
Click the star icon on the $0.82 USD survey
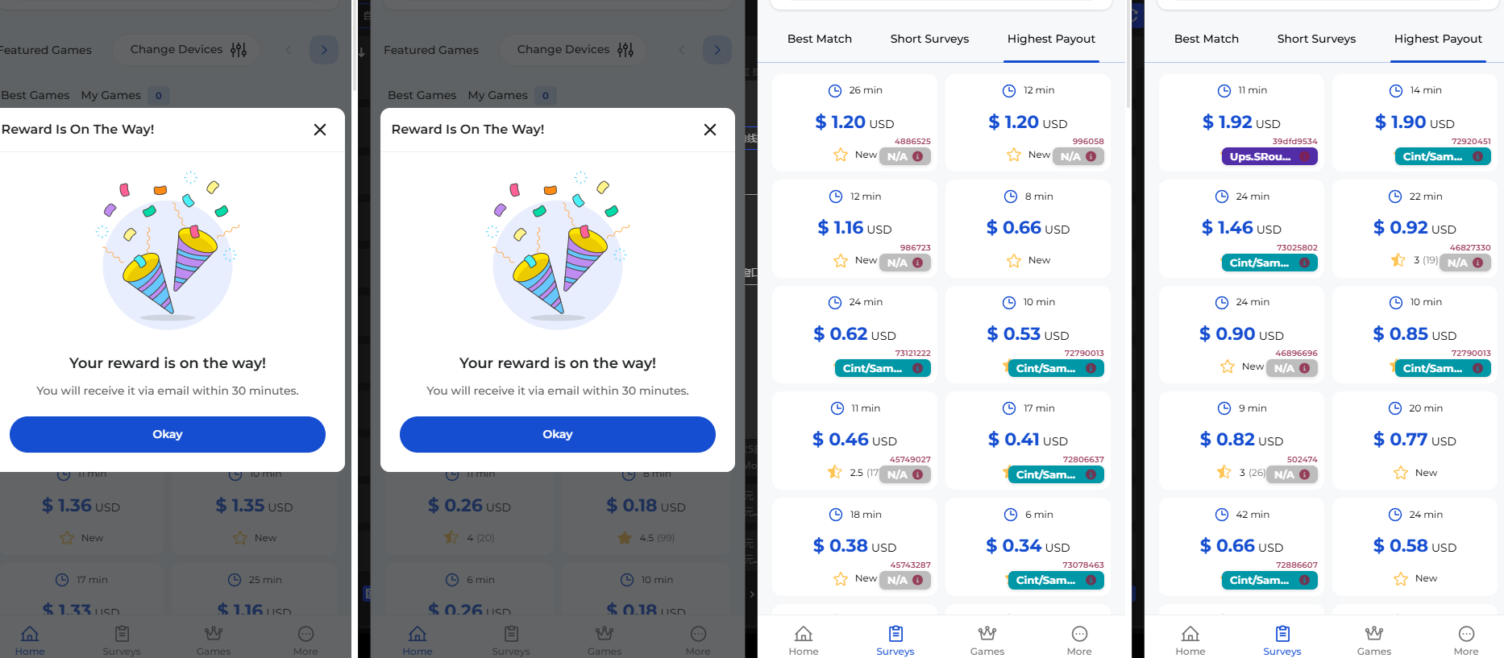(1224, 472)
